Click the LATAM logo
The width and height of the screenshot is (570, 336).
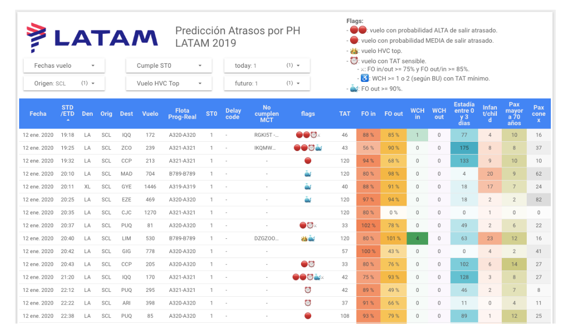92,38
